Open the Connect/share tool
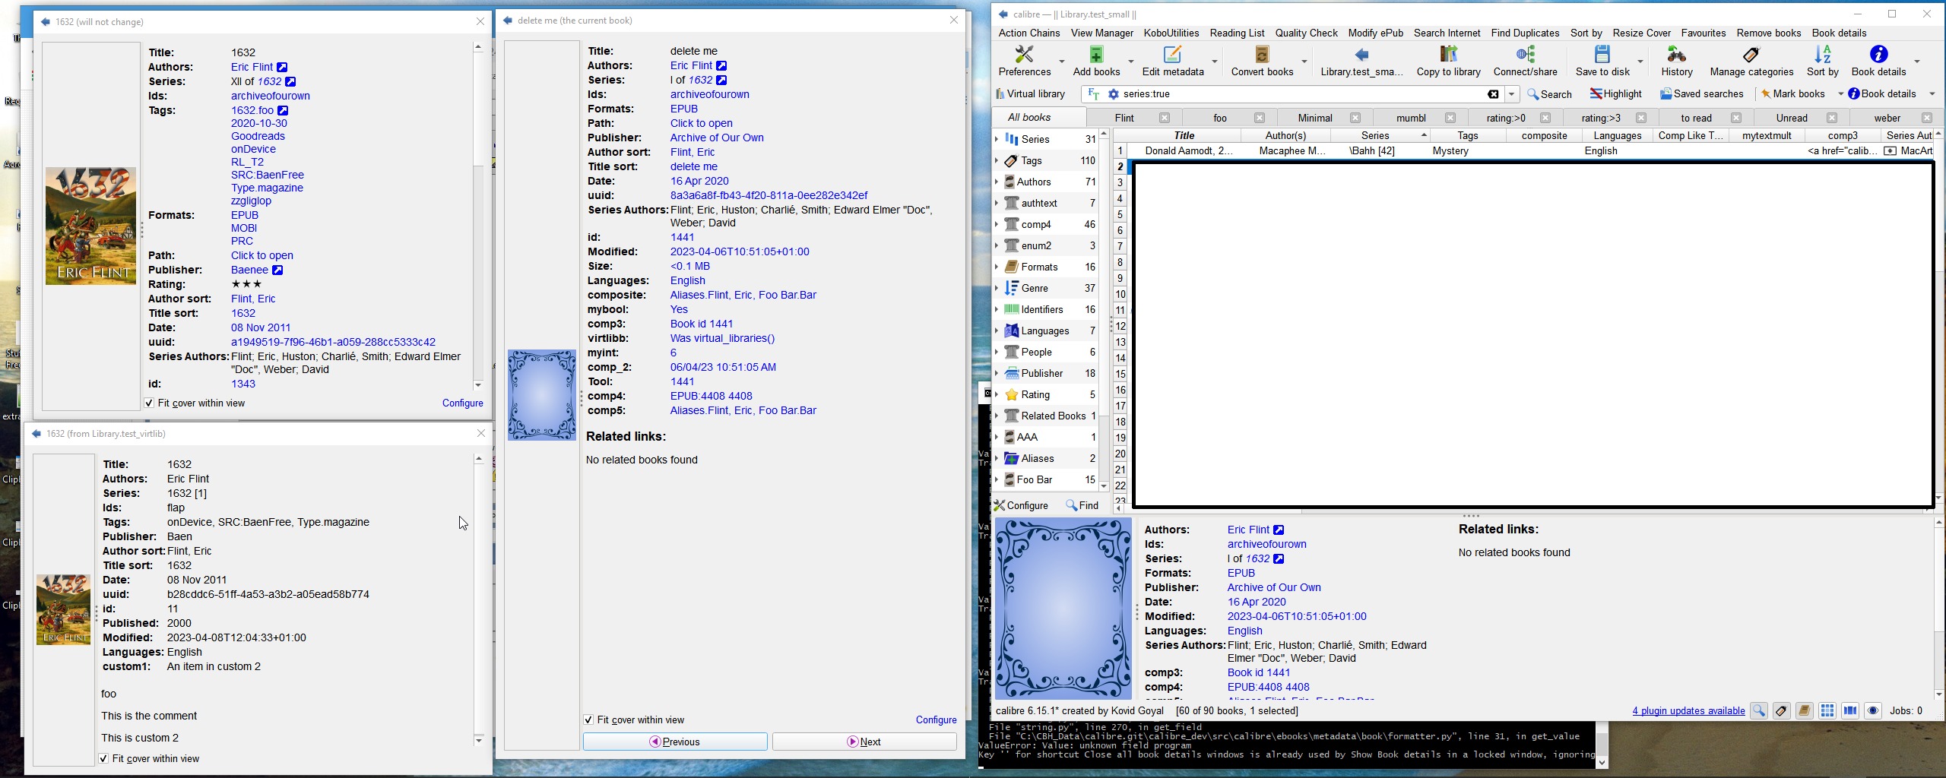1946x778 pixels. 1525,60
